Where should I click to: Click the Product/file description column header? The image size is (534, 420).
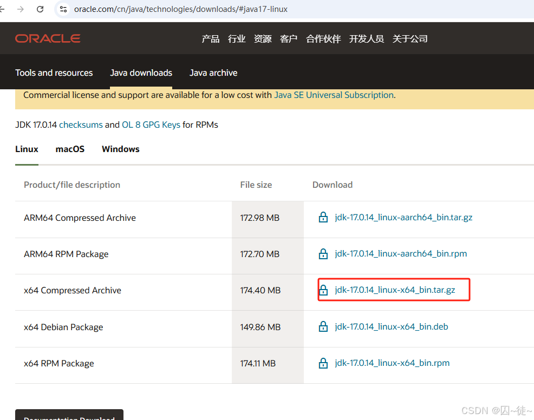[x=72, y=185]
